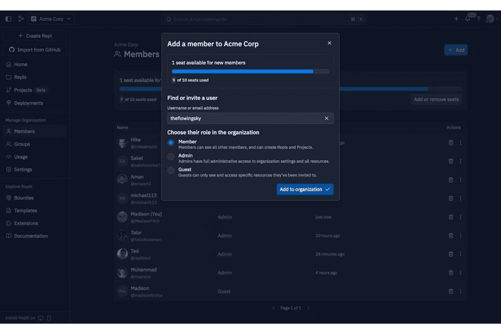Delete the Madison (You) row
Screen dimensions: 501x334
click(451, 217)
